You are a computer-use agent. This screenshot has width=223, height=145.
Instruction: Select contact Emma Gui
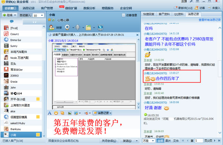pos(21,40)
